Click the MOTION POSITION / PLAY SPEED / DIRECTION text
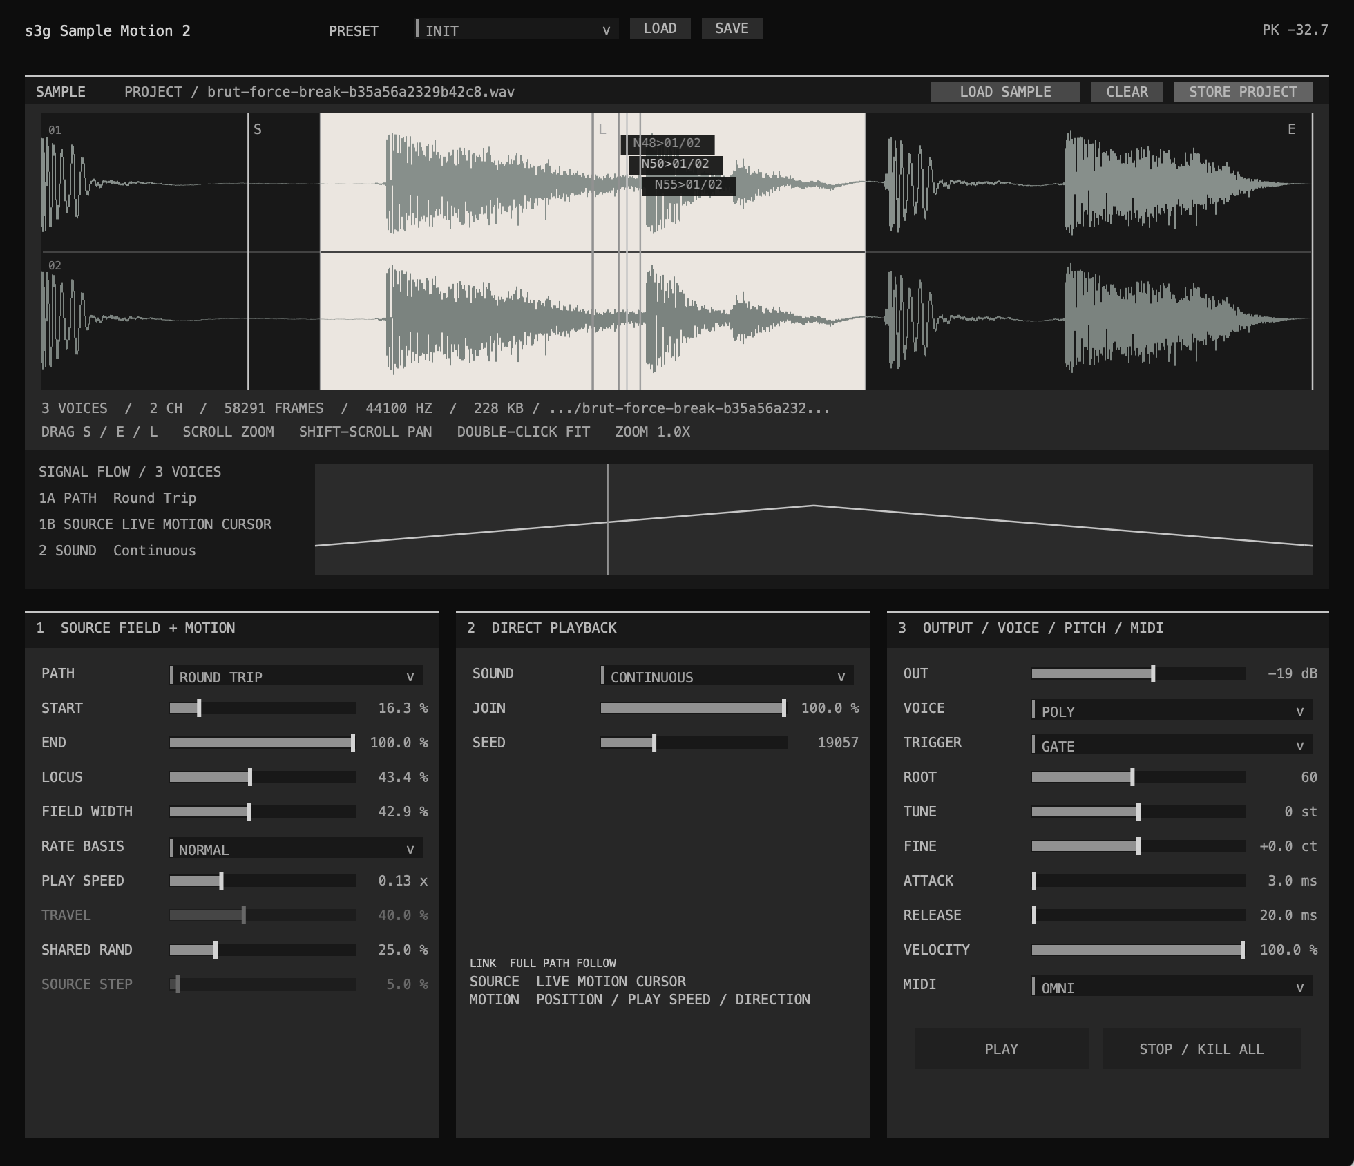The image size is (1354, 1166). point(640,1000)
